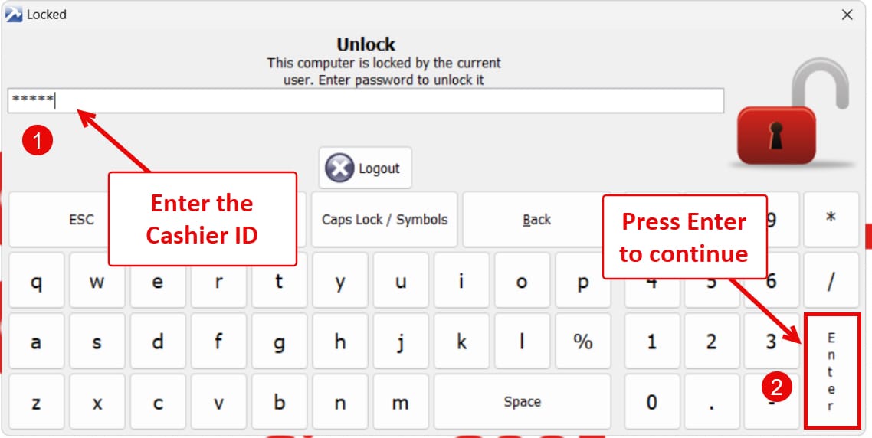The height and width of the screenshot is (438, 872).
Task: Tap the number 0 key
Action: coord(651,403)
